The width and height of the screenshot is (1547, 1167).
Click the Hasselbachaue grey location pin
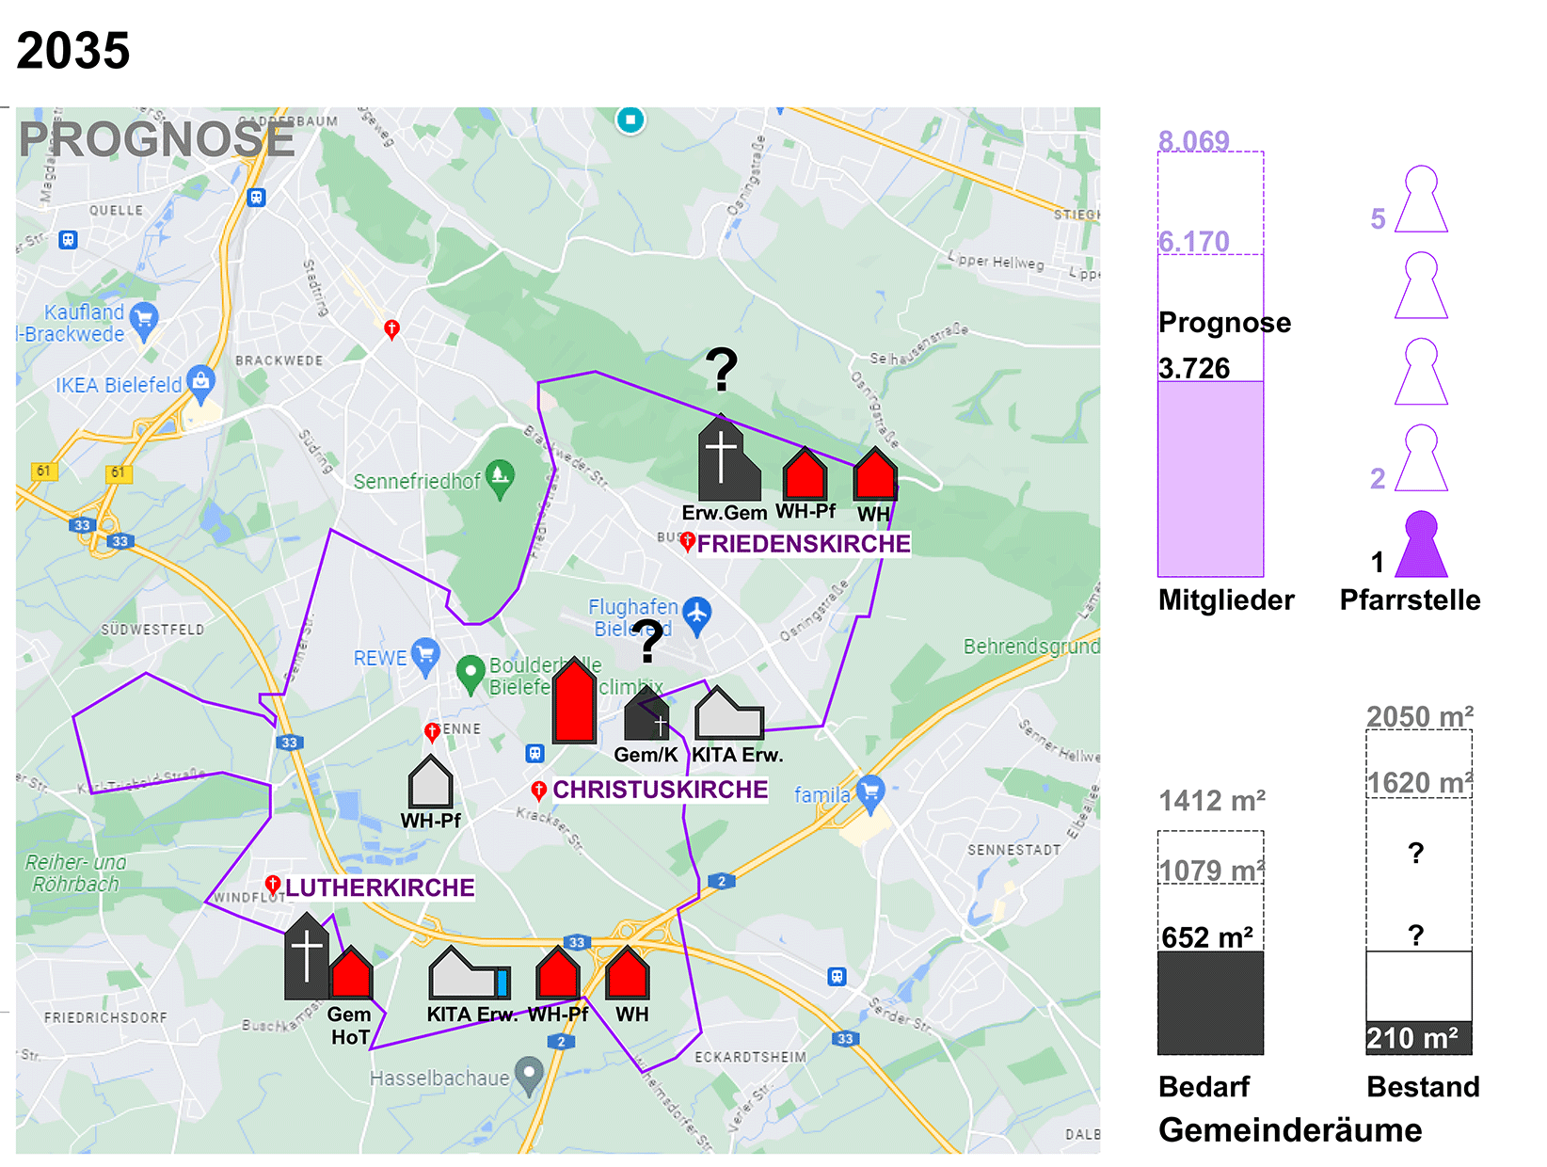click(x=530, y=1078)
